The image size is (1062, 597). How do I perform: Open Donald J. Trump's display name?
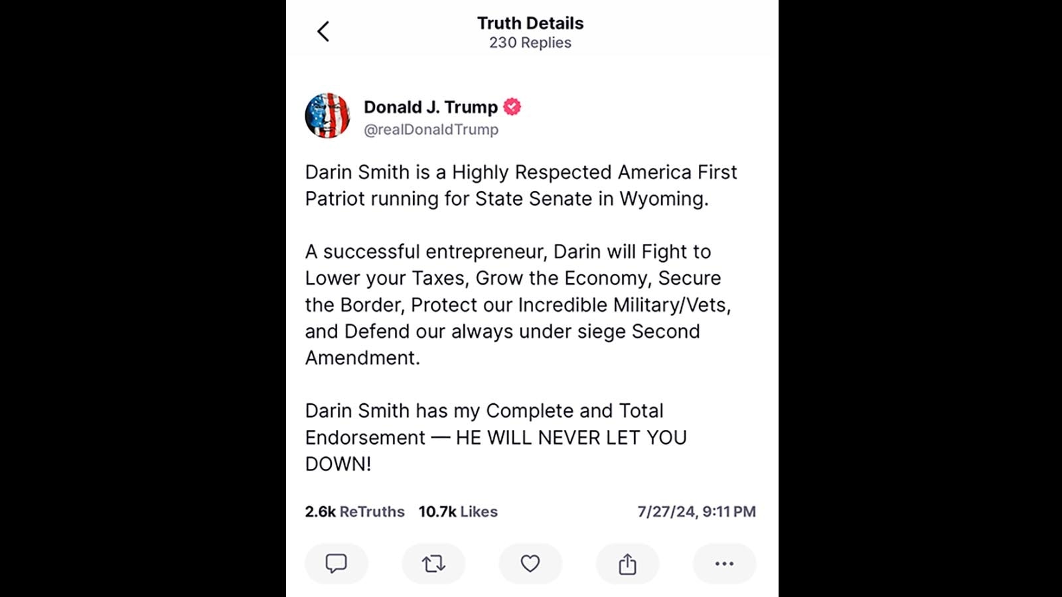pyautogui.click(x=430, y=107)
